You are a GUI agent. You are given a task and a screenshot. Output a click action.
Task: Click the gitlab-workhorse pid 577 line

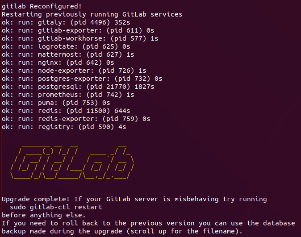click(x=80, y=38)
